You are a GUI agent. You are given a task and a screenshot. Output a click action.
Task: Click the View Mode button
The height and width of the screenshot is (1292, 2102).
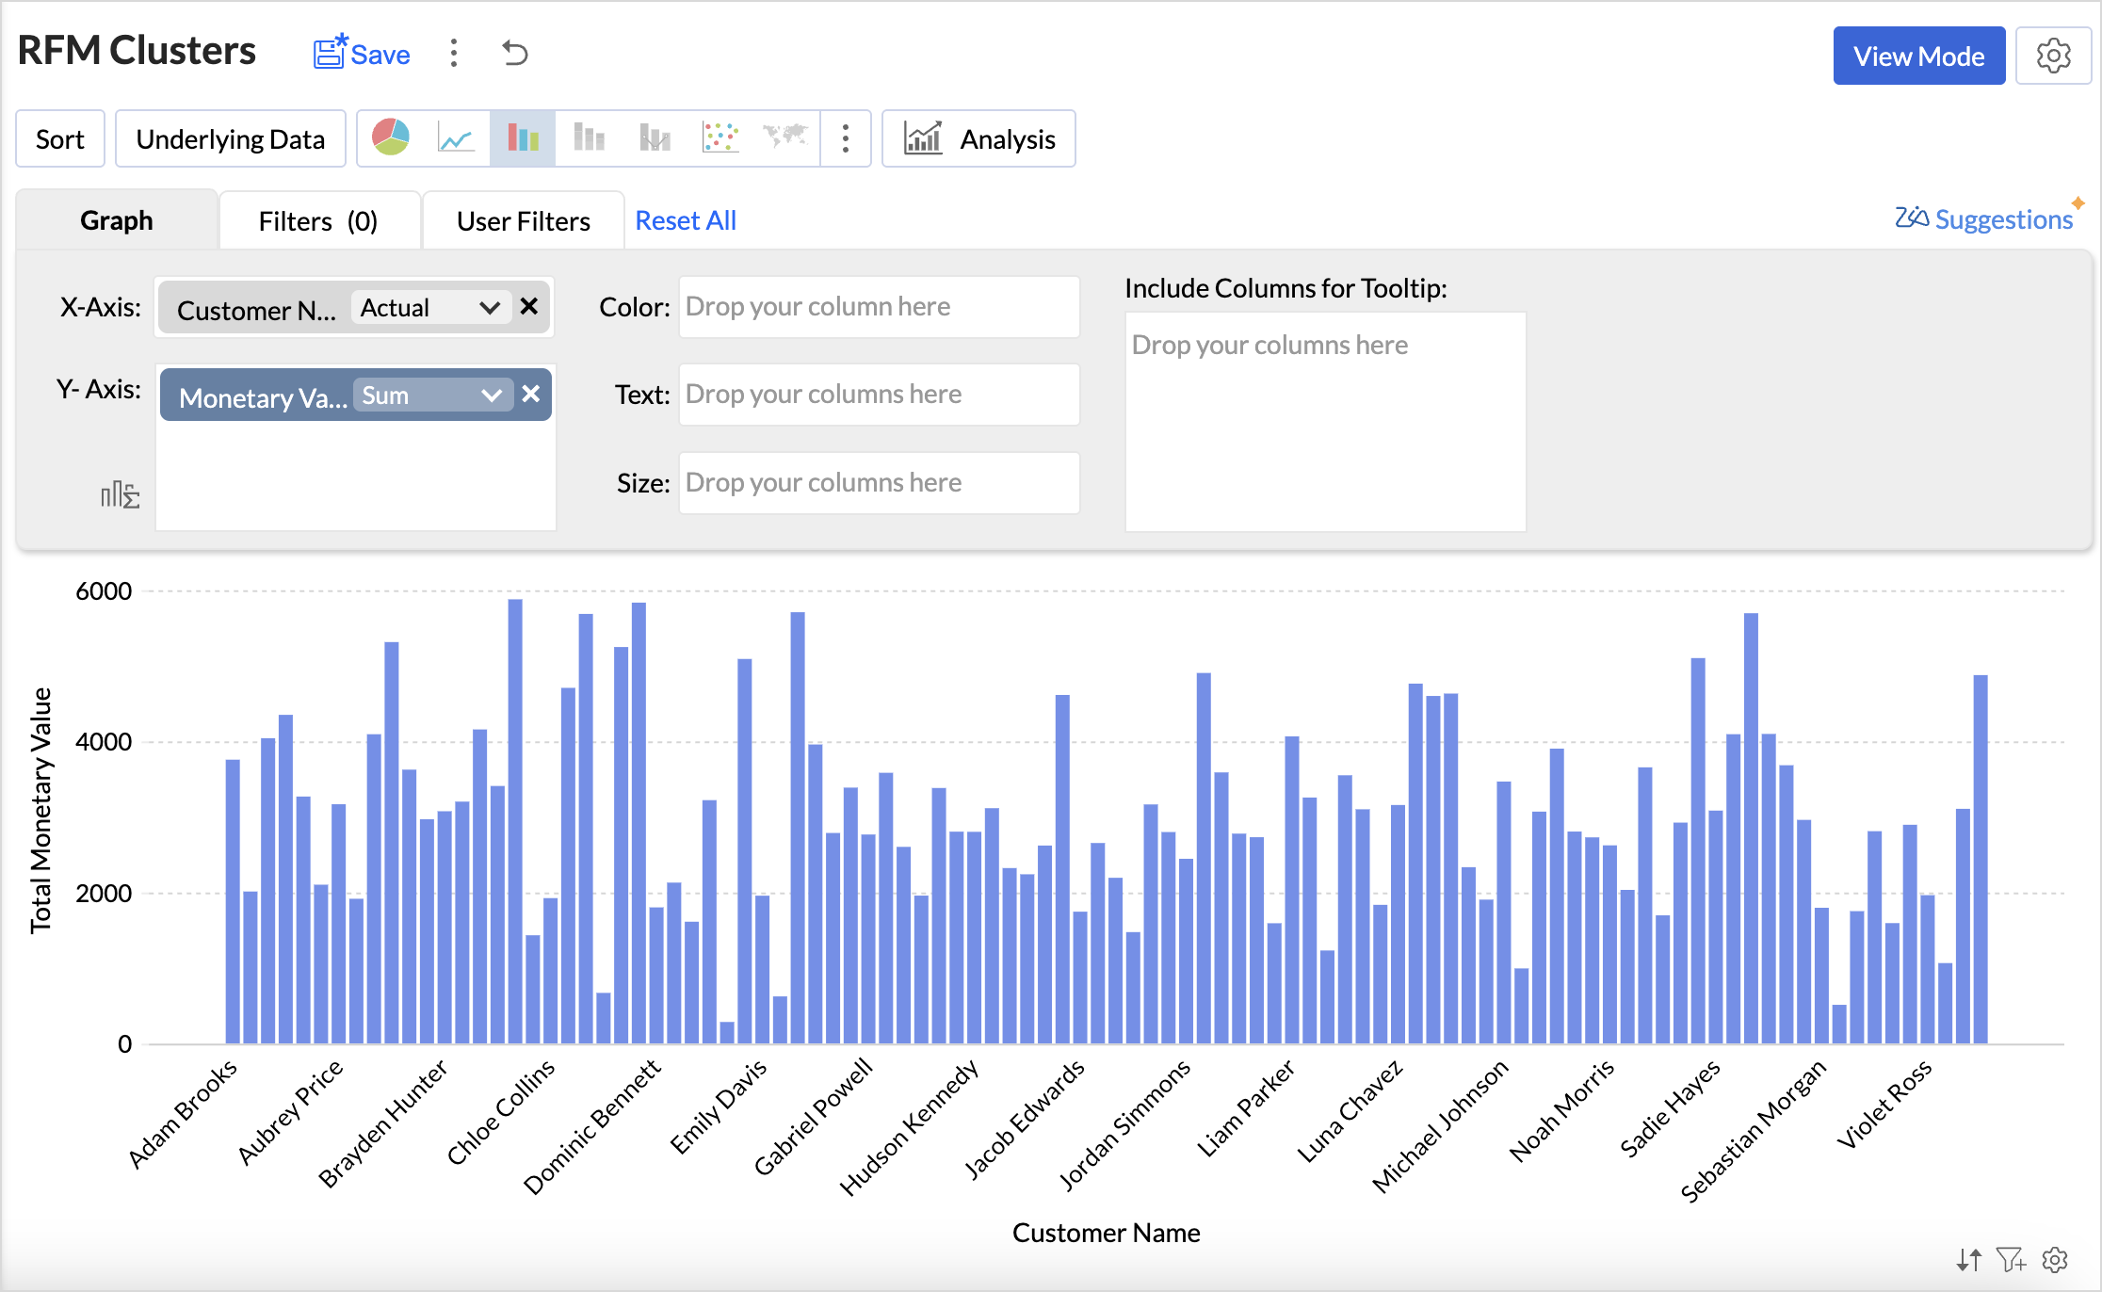[x=1918, y=56]
